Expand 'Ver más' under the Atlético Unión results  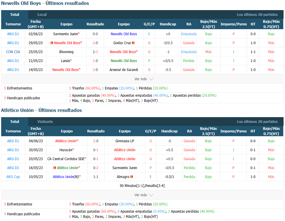[x=144, y=195]
